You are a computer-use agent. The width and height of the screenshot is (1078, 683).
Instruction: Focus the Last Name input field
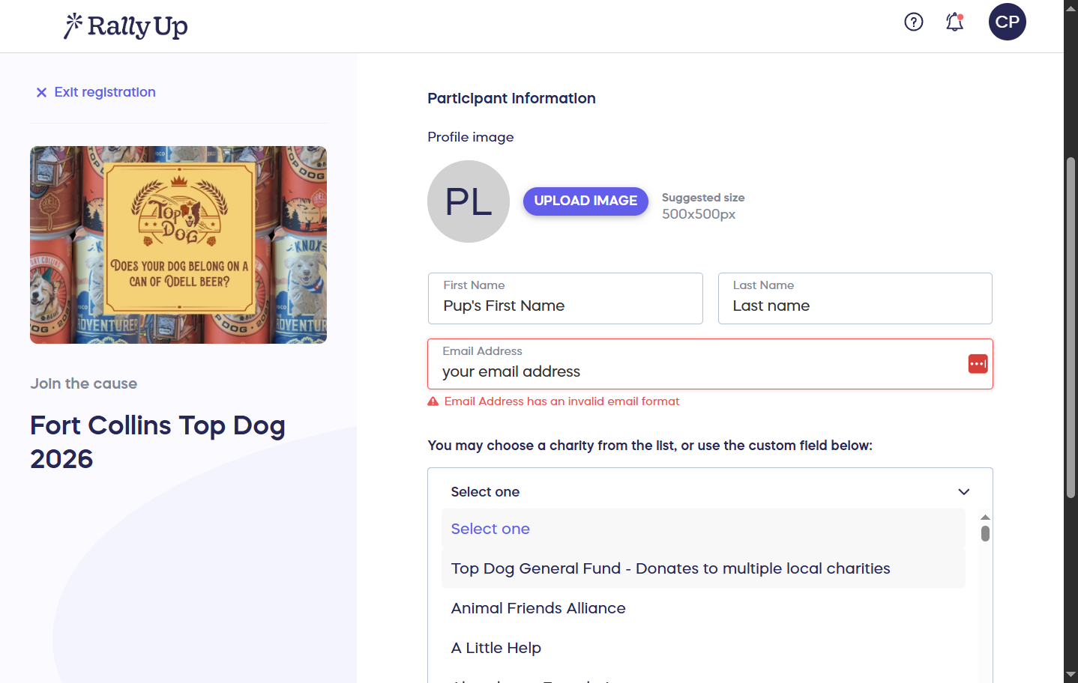click(855, 298)
